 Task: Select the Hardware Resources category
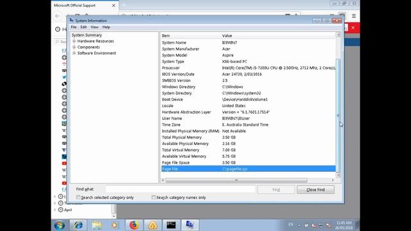tap(96, 41)
